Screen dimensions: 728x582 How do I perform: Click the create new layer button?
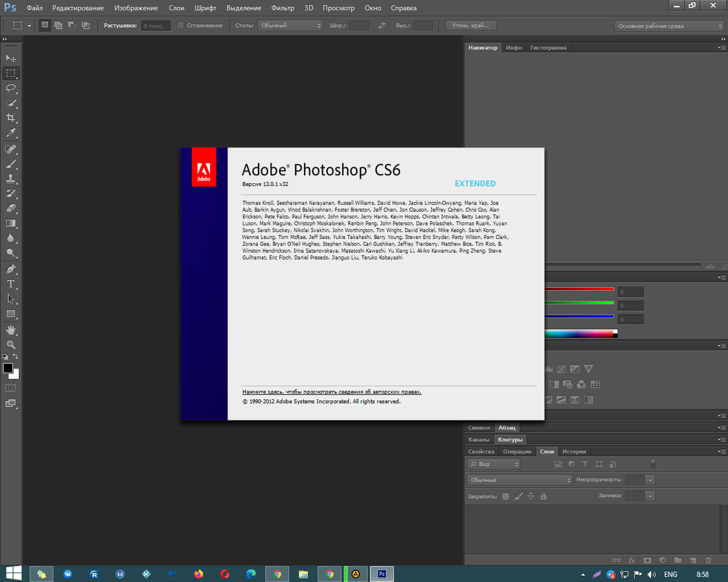(x=693, y=560)
